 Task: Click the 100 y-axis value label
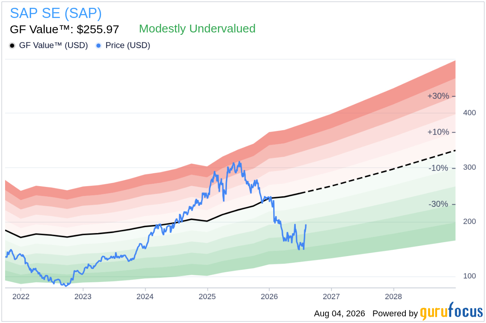click(x=469, y=276)
